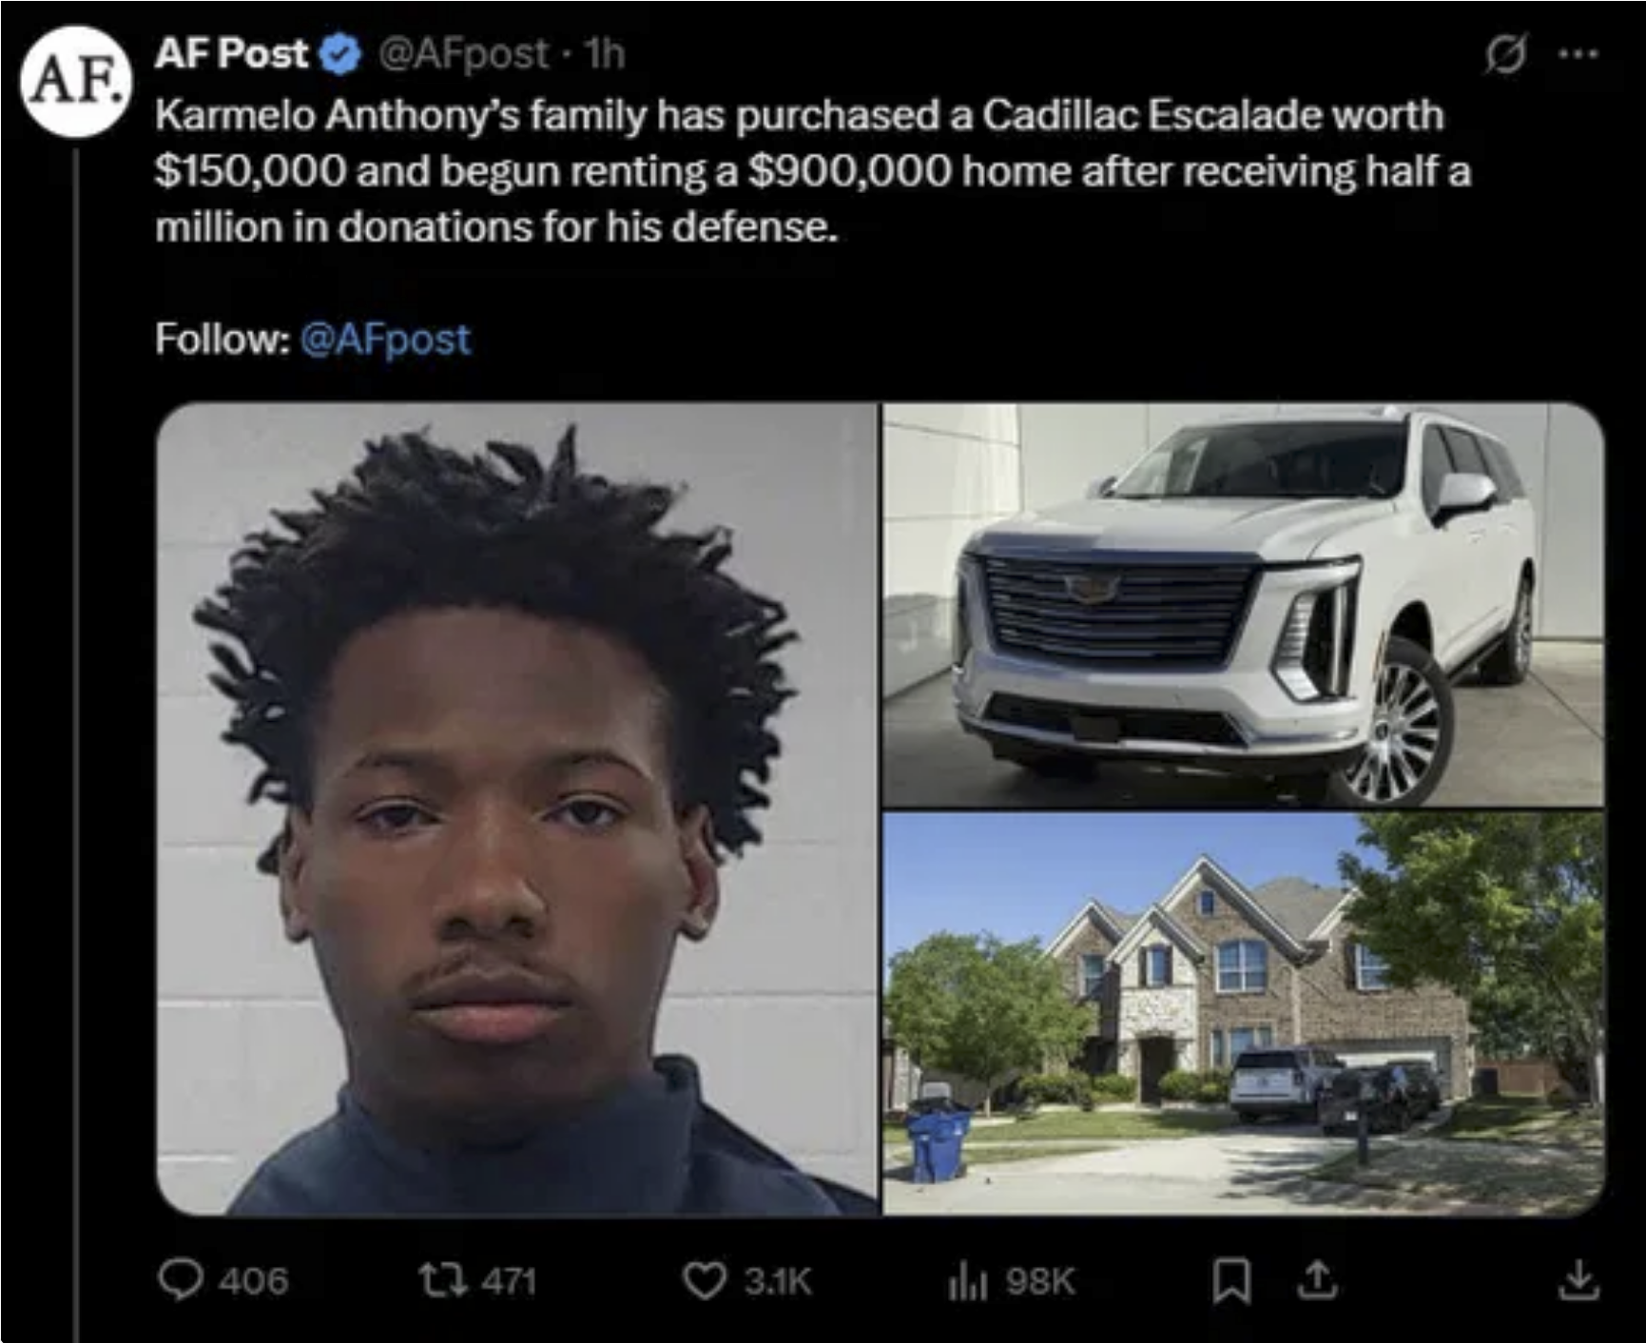Open the three-dot more options menu
1646x1343 pixels.
[x=1578, y=54]
